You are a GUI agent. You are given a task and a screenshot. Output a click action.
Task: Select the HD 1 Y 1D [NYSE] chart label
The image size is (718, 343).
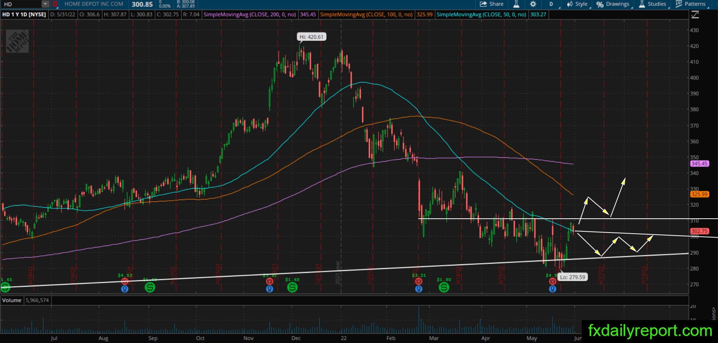(24, 15)
